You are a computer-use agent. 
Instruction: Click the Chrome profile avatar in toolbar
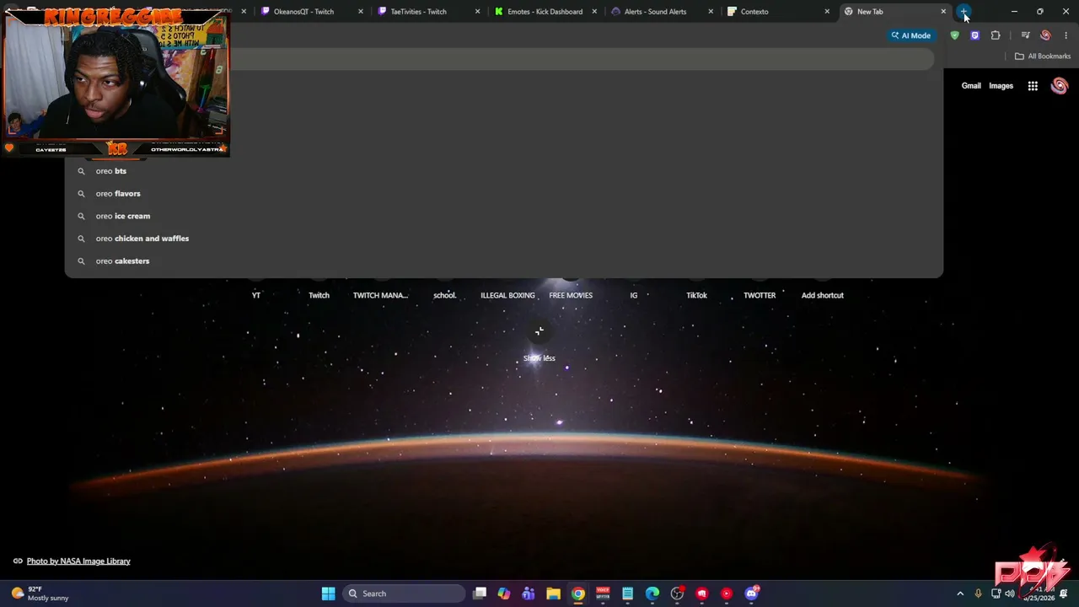tap(1045, 35)
